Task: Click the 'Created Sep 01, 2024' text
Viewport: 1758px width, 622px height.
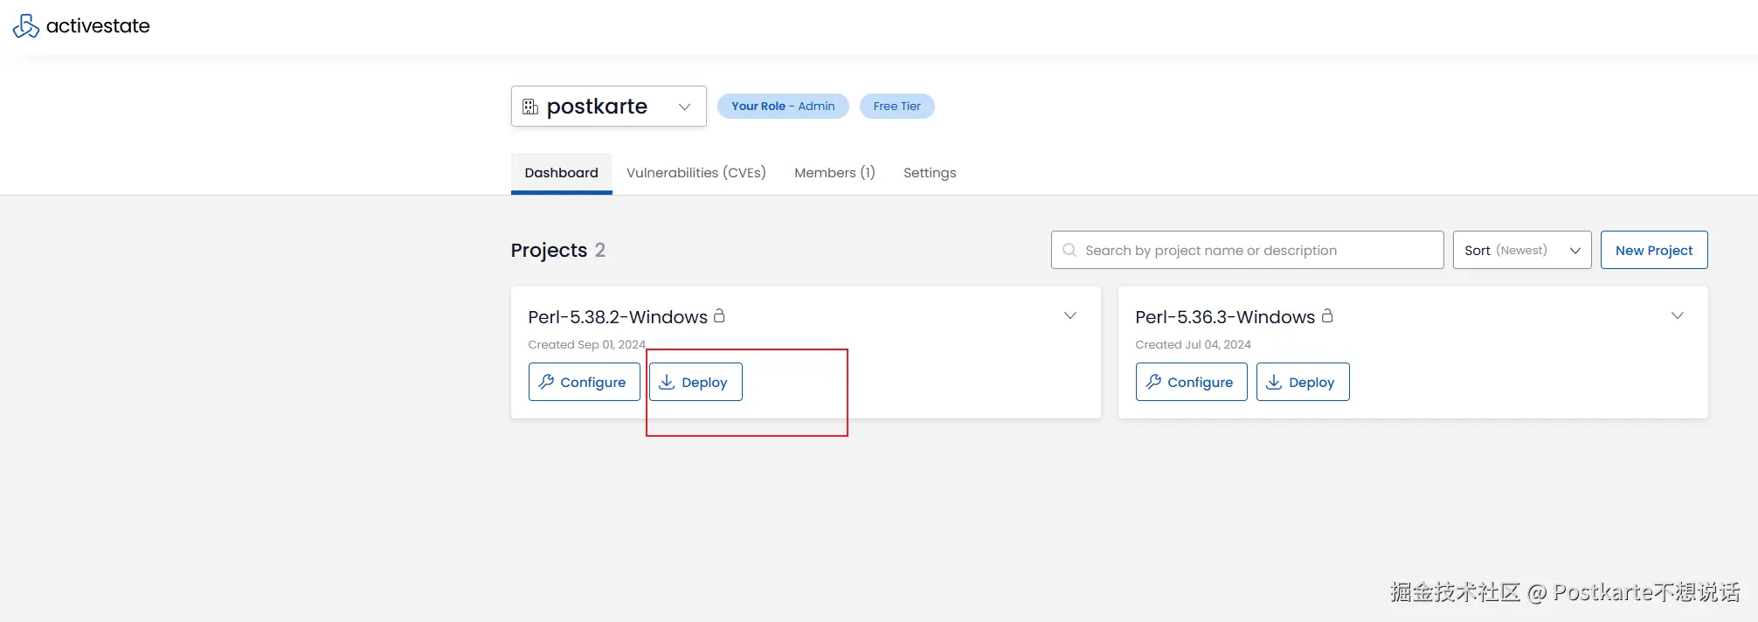Action: pos(587,345)
